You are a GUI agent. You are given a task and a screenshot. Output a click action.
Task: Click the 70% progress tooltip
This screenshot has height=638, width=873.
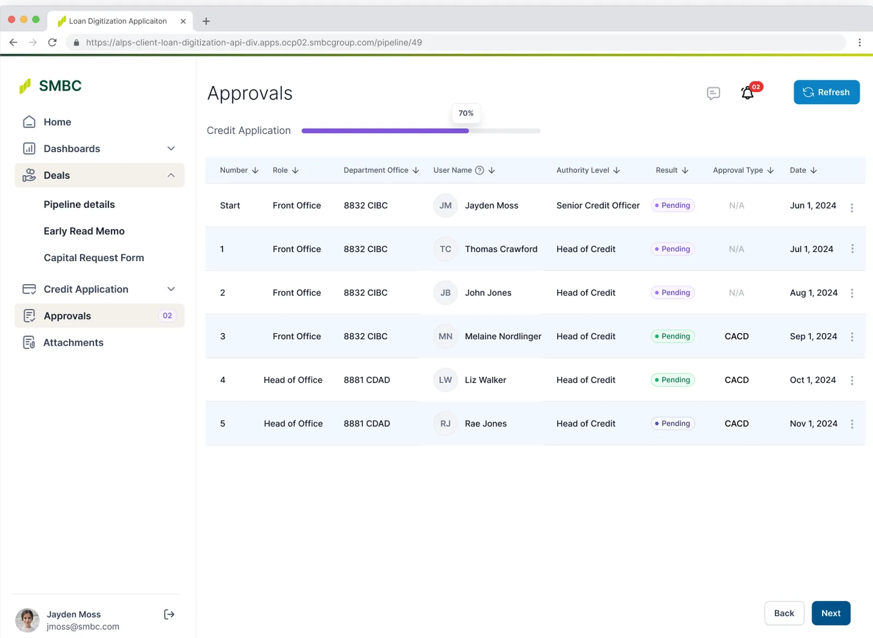coord(466,113)
